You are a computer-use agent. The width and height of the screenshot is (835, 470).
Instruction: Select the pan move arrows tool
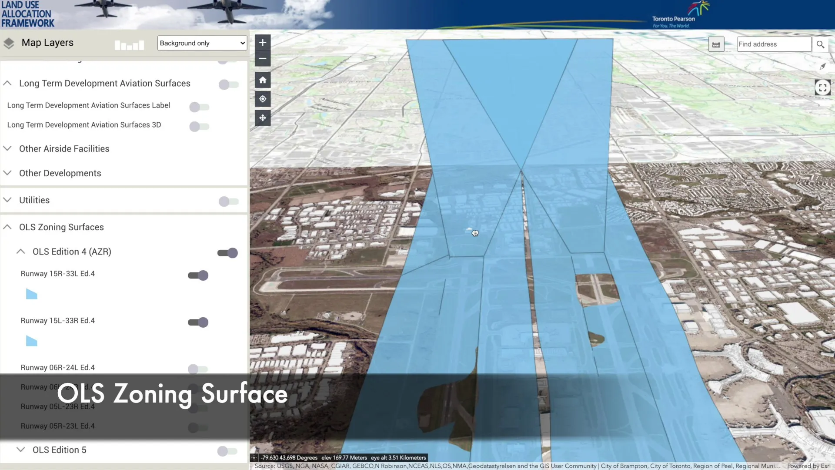(263, 118)
